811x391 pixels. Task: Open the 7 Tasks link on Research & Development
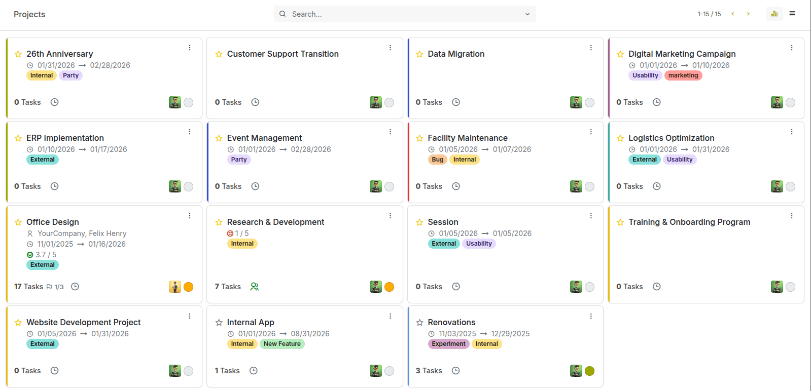click(228, 287)
